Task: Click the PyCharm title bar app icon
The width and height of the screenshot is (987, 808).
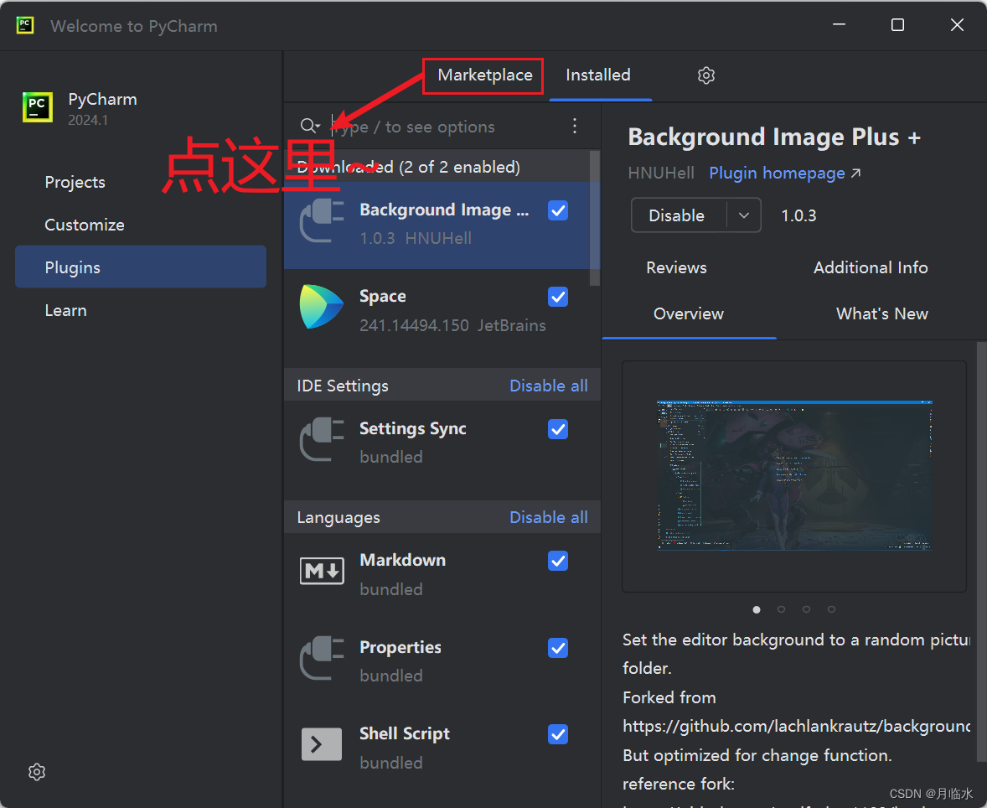Action: tap(25, 25)
